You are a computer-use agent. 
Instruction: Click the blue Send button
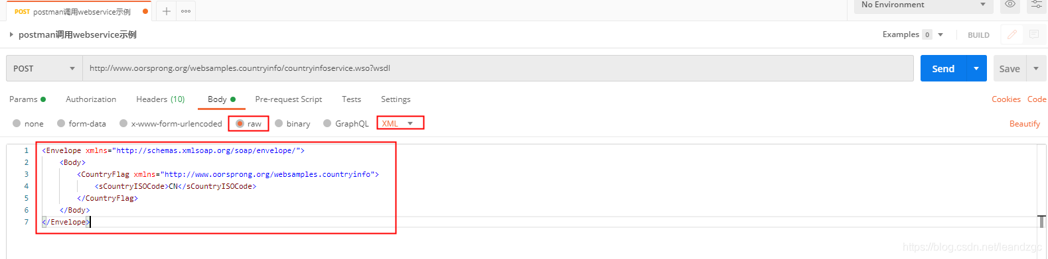[x=943, y=68]
